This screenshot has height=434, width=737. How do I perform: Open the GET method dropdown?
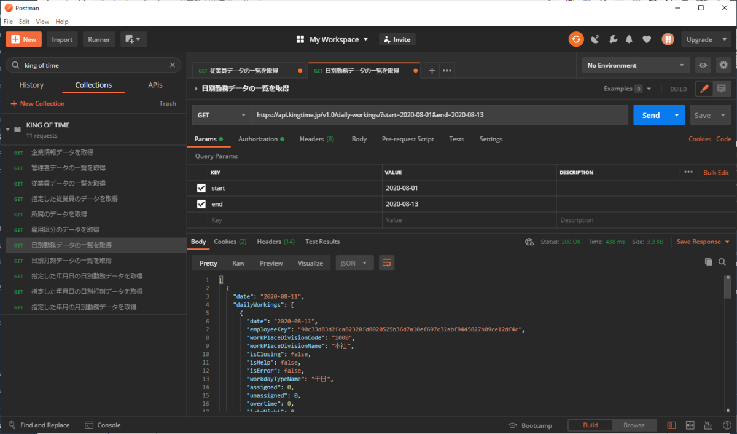coord(221,115)
